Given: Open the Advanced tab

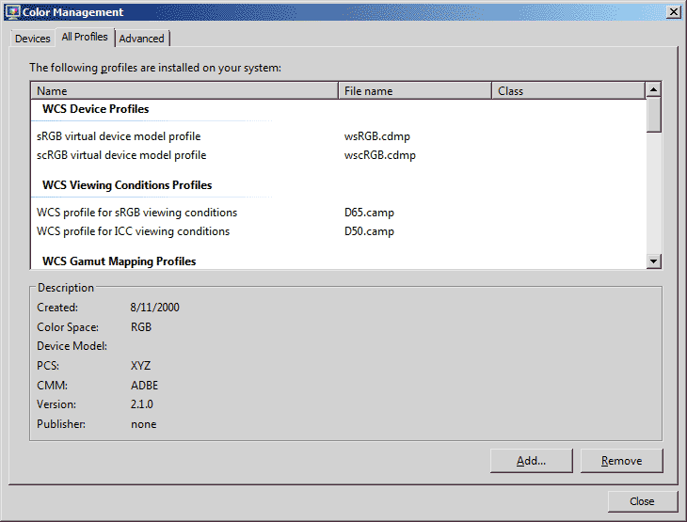Looking at the screenshot, I should pos(141,39).
